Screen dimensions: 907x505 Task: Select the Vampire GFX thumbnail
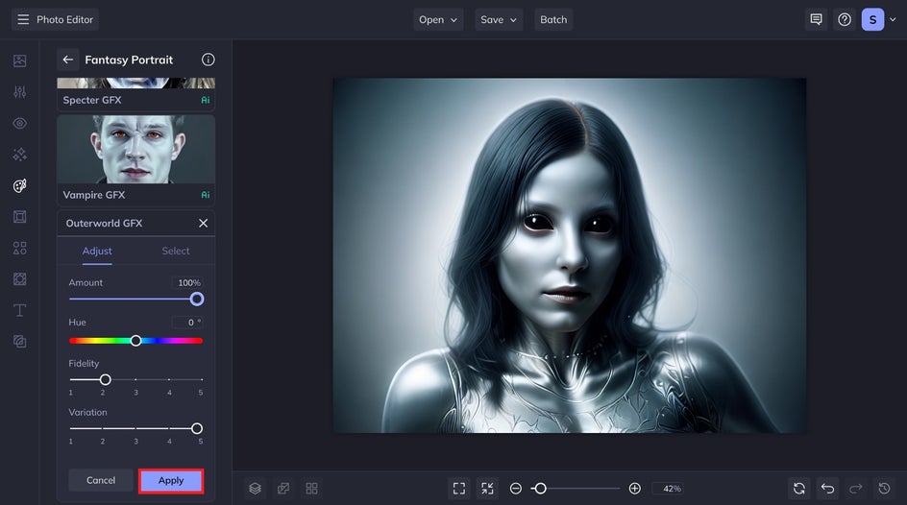(135, 150)
